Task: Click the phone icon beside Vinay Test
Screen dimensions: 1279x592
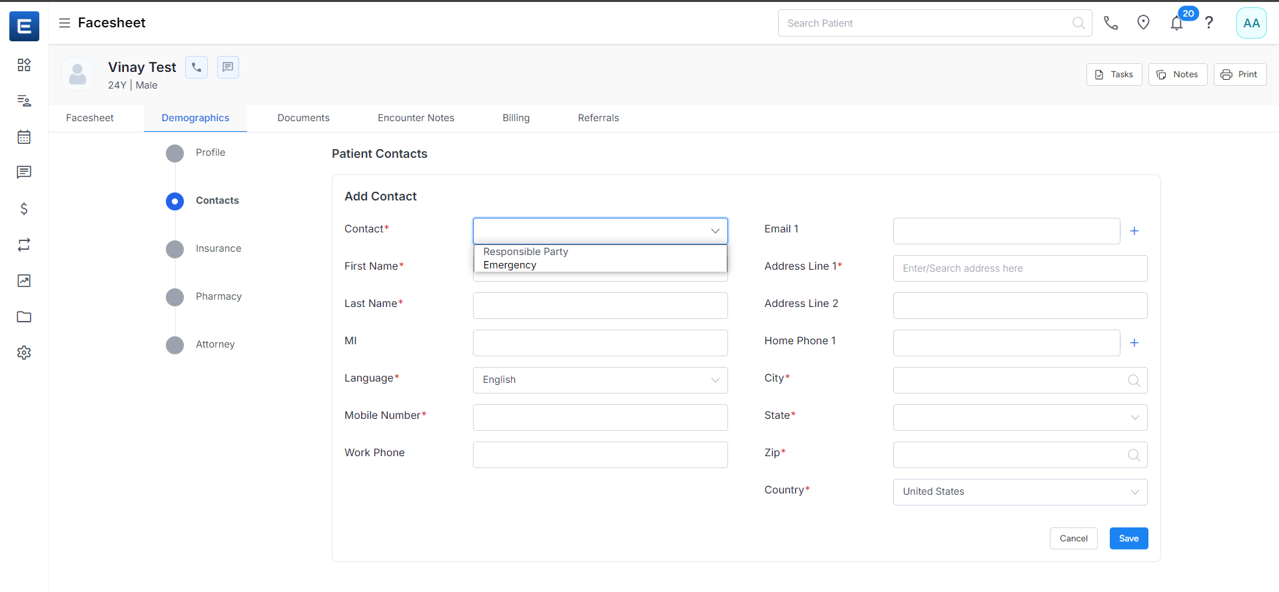Action: click(x=197, y=67)
